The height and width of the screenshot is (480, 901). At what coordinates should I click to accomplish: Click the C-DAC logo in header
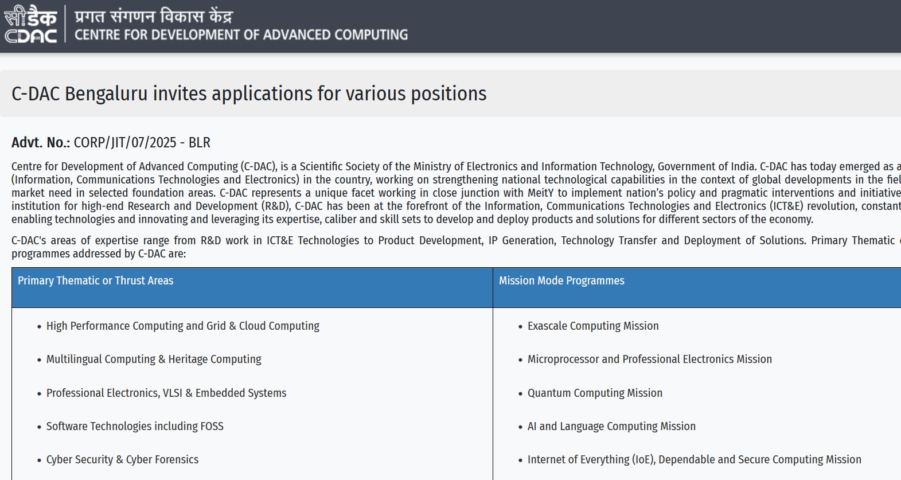coord(31,25)
